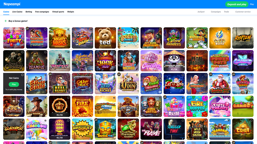Open info icon on Banana Town tile
The height and width of the screenshot is (144, 257).
click(x=228, y=121)
